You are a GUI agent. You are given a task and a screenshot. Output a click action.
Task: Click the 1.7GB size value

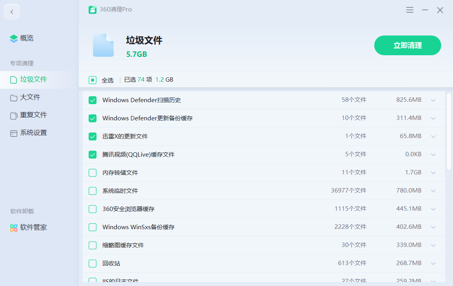413,172
